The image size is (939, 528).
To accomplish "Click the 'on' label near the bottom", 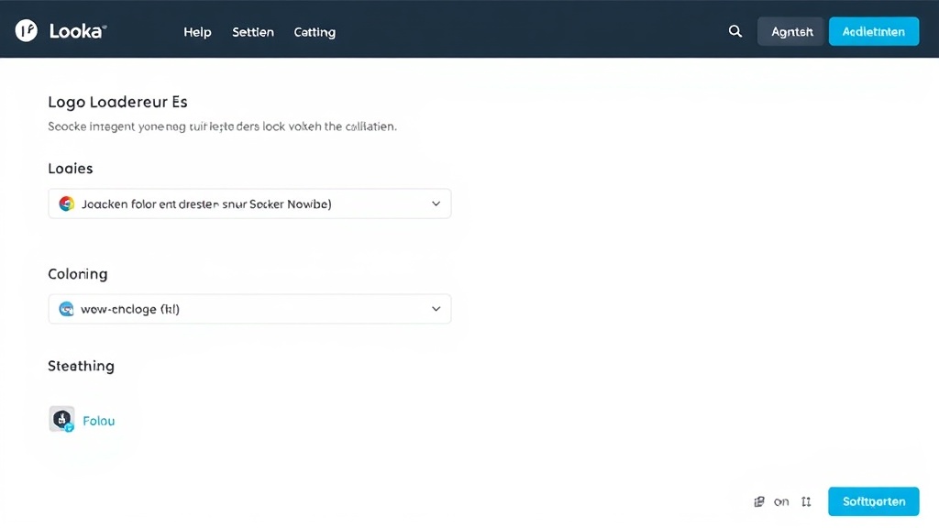I will pyautogui.click(x=781, y=501).
